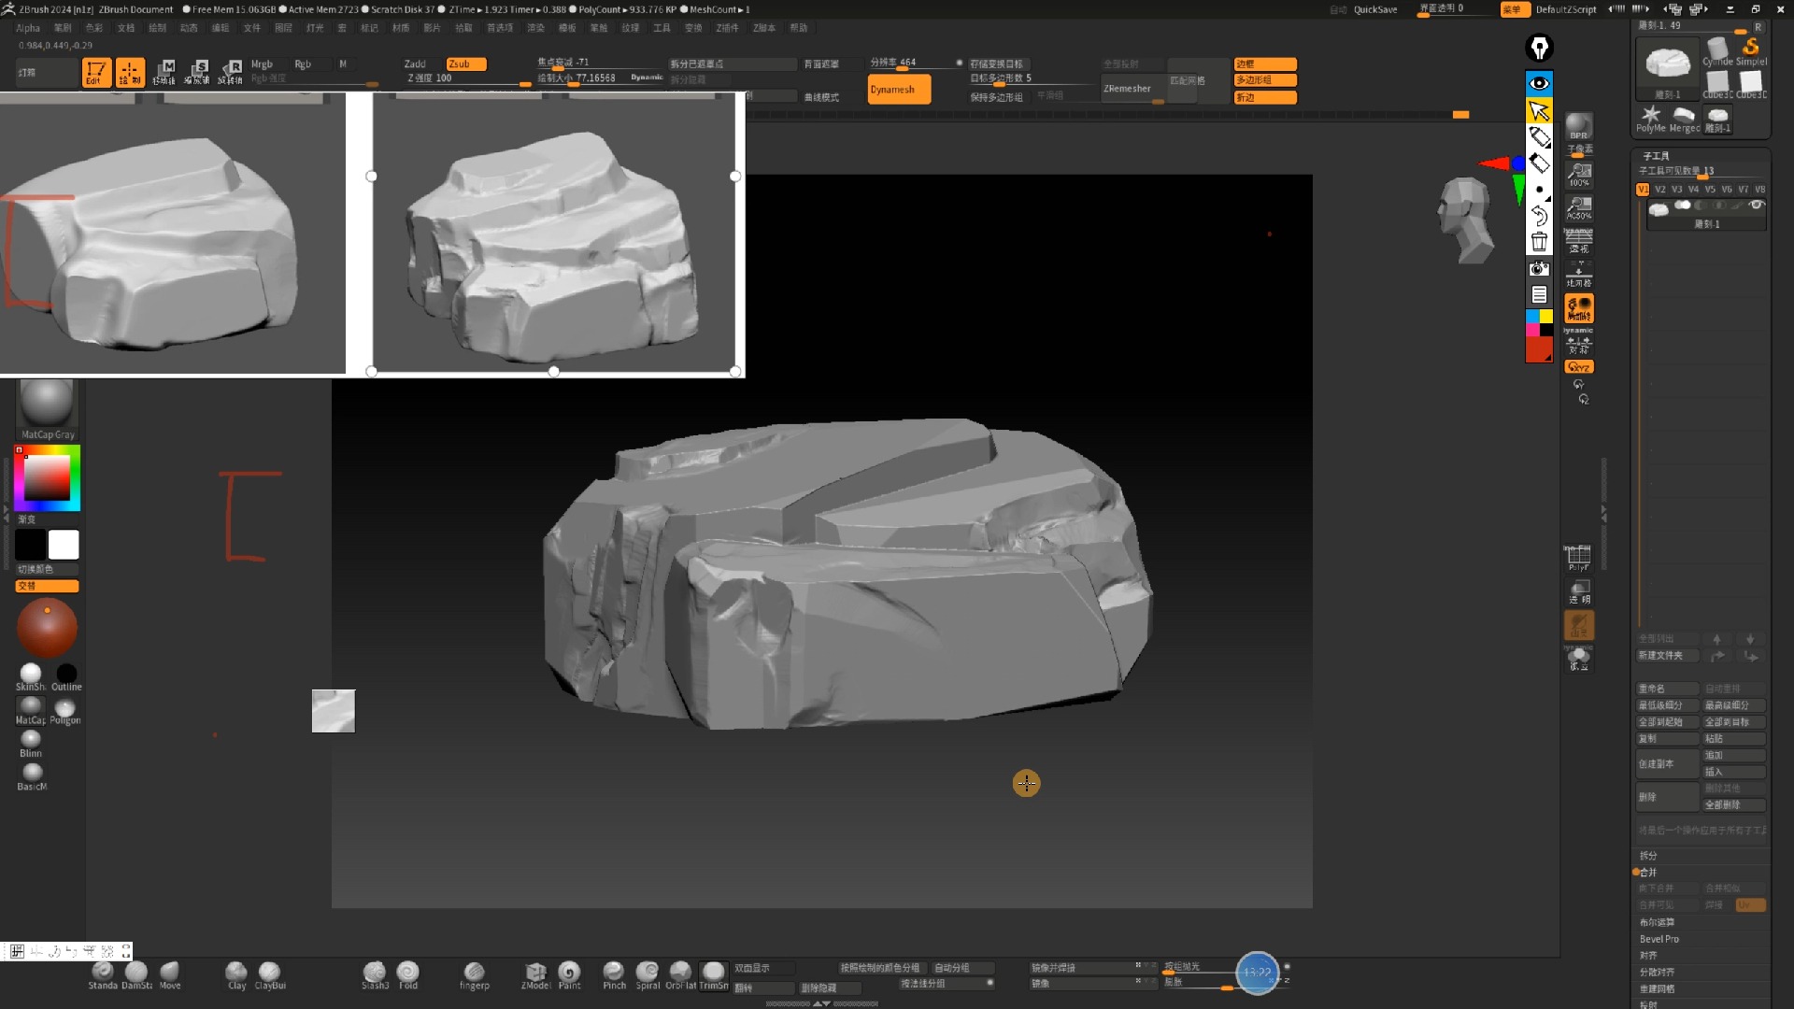Expand the 分散对齐 section
The width and height of the screenshot is (1794, 1009).
[1657, 973]
